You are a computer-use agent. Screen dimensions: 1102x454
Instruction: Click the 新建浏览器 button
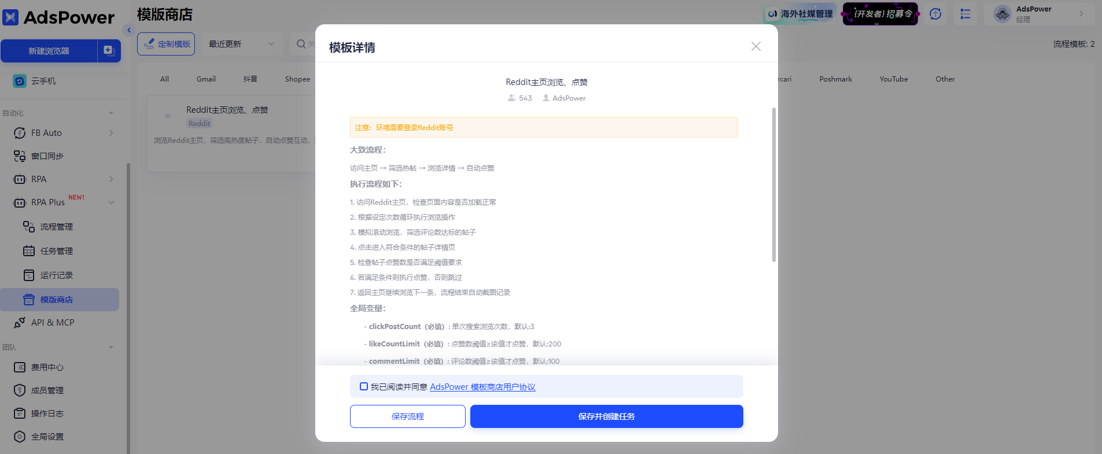(x=49, y=51)
